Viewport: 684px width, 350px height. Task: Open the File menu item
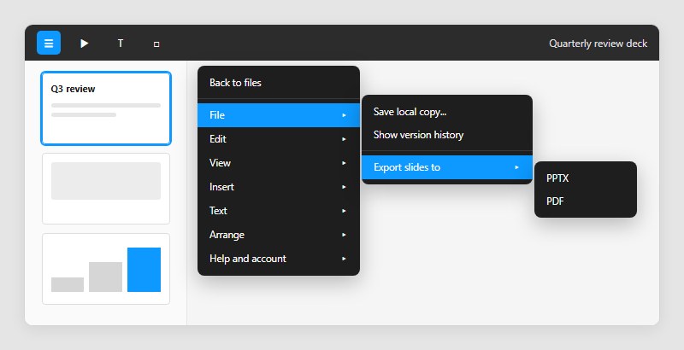279,115
